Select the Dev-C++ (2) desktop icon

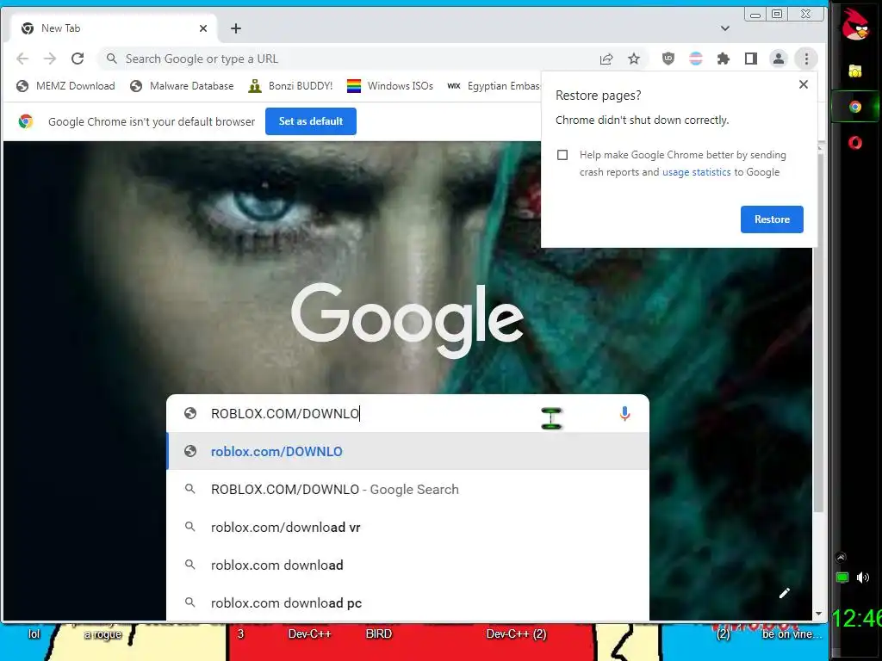[x=516, y=634]
